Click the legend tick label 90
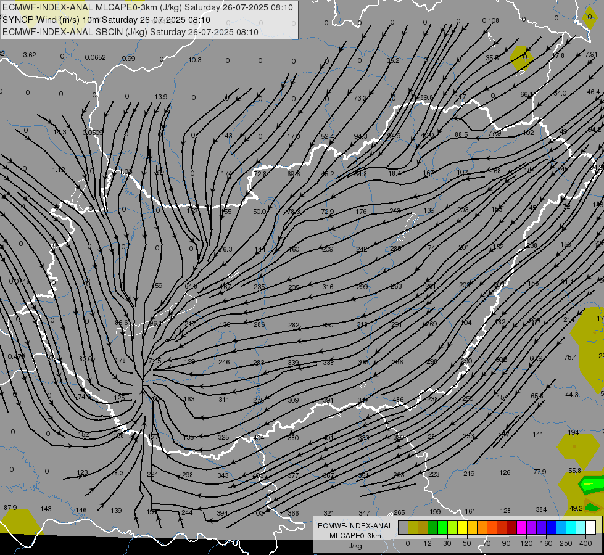Screen dimensions: 604x555 tap(506, 543)
